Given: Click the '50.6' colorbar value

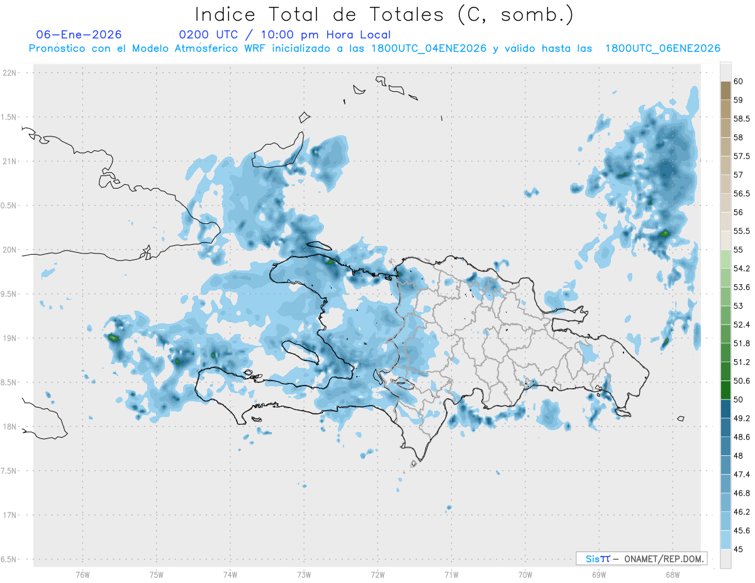Looking at the screenshot, I should (742, 381).
